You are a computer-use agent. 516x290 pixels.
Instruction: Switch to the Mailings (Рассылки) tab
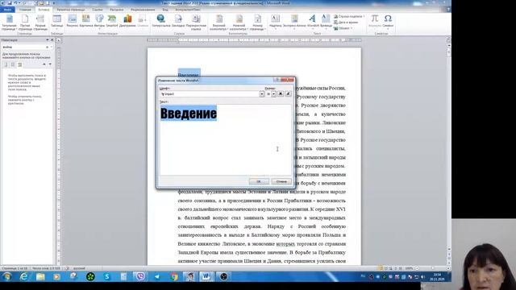pos(117,10)
